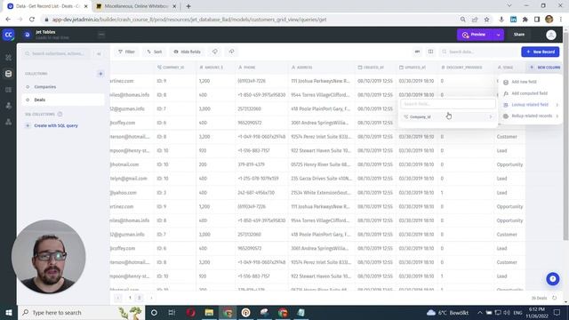Expand the Company_id field option arrow
This screenshot has width=569, height=320.
tap(491, 116)
